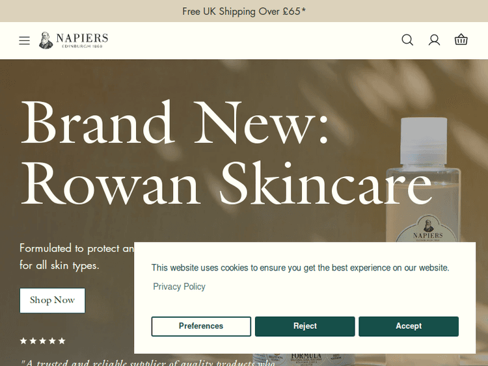Click the formula jar image below banner
The height and width of the screenshot is (366, 488).
(x=305, y=358)
